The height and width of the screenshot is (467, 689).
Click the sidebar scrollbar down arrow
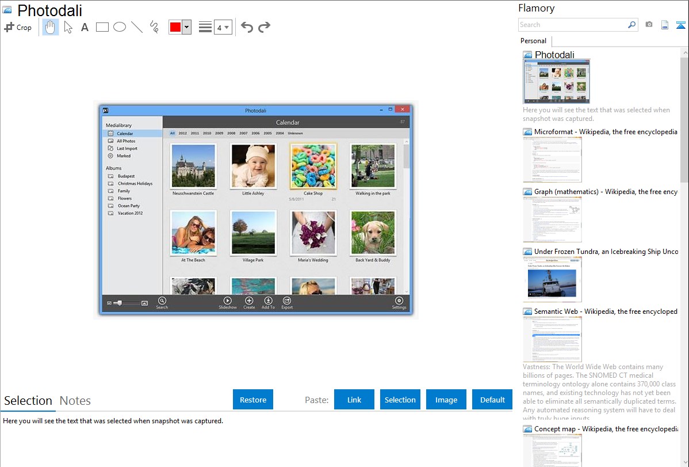(684, 462)
